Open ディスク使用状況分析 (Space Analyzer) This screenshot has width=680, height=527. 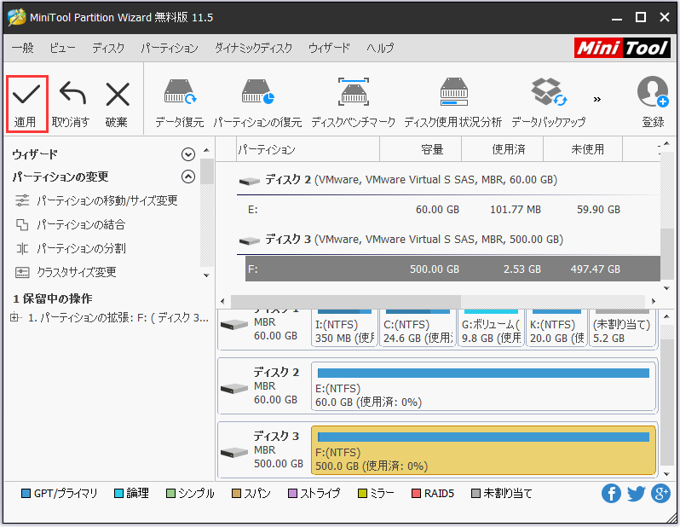453,104
